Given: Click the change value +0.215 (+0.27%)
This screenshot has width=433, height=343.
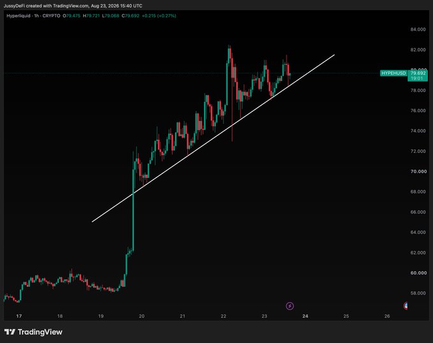Looking at the screenshot, I should pyautogui.click(x=159, y=16).
